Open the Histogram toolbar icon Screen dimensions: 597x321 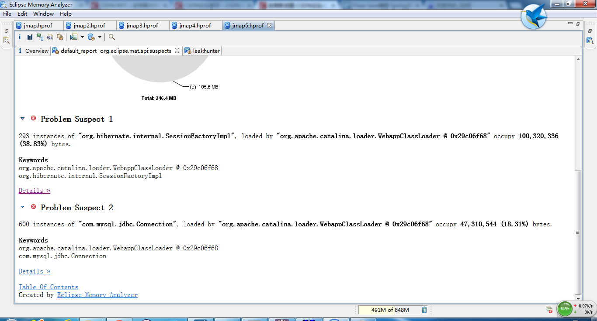pyautogui.click(x=30, y=37)
